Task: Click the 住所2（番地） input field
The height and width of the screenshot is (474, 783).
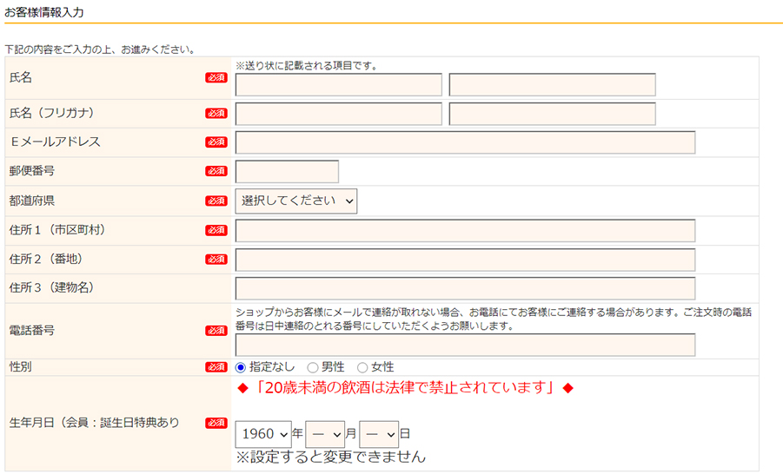Action: 465,260
